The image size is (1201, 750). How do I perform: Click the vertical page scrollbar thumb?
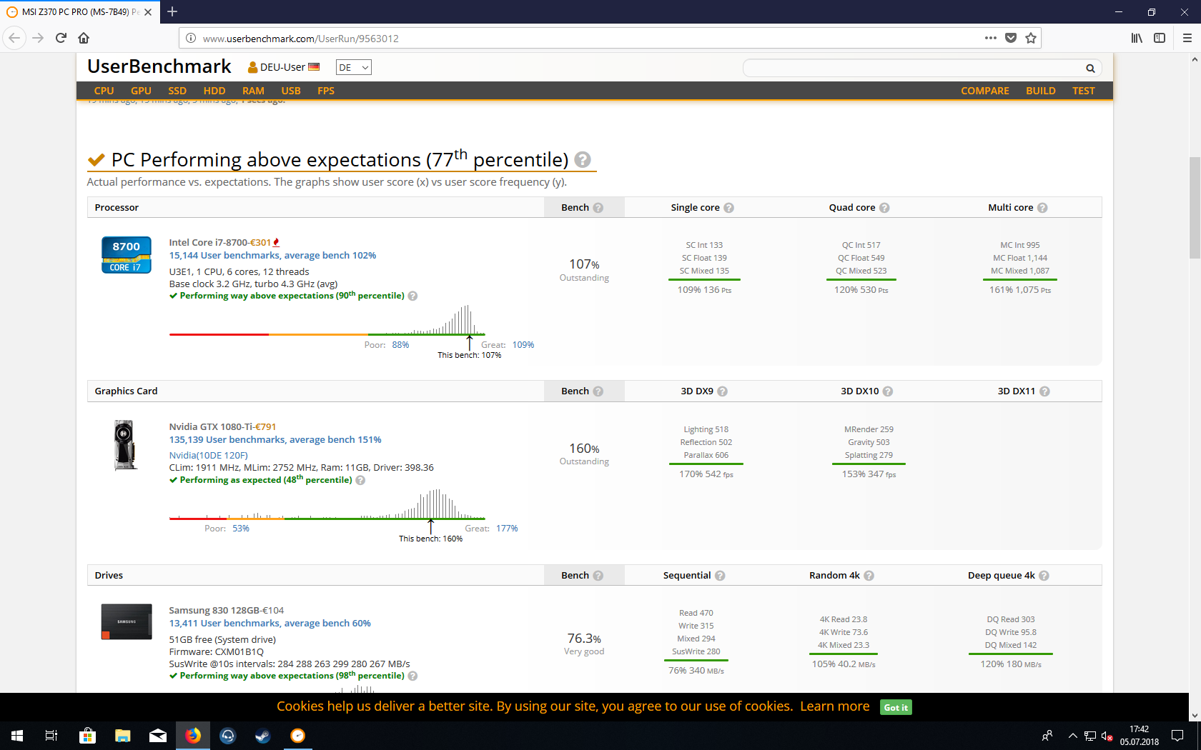pyautogui.click(x=1195, y=208)
